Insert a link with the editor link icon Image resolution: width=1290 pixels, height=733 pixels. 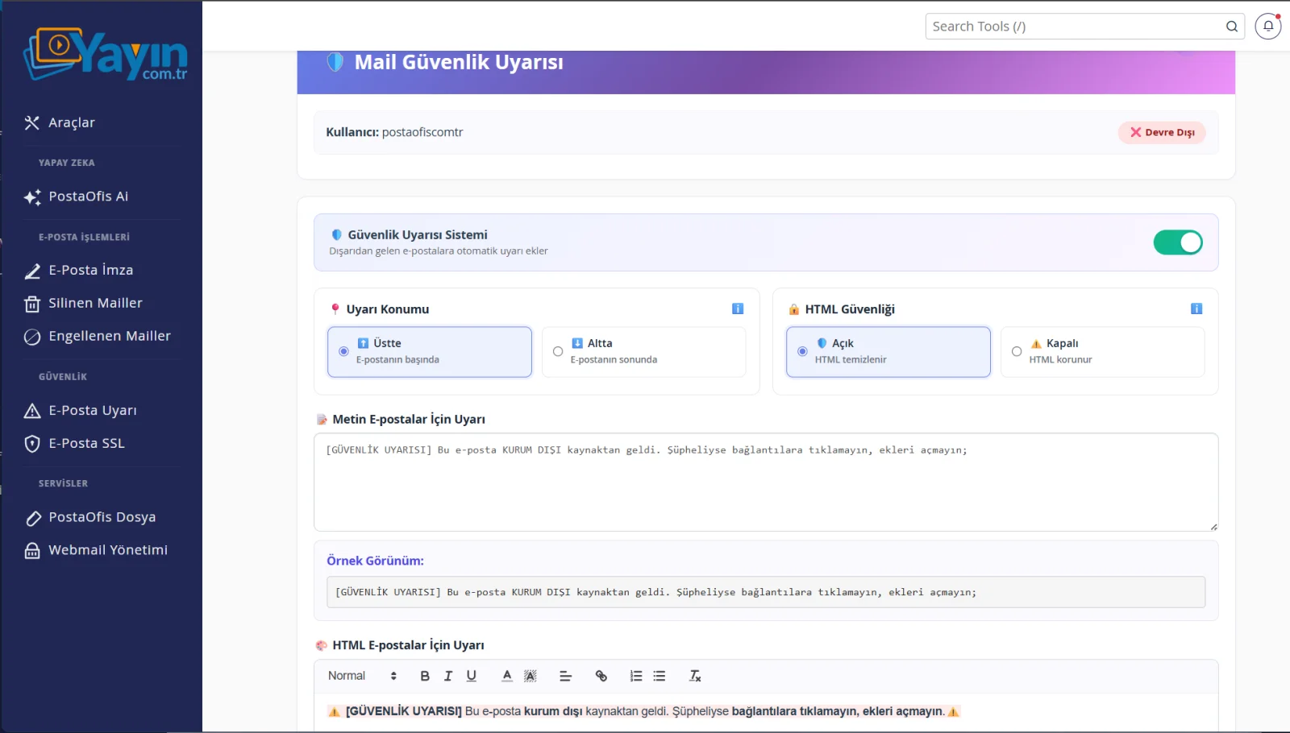(x=601, y=676)
